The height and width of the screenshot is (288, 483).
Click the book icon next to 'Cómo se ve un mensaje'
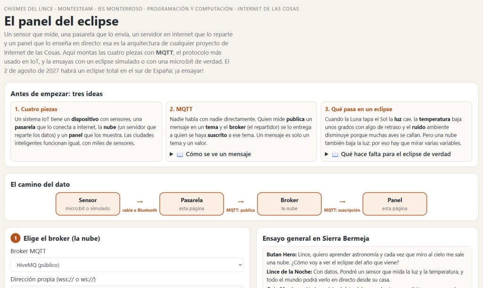pos(180,155)
